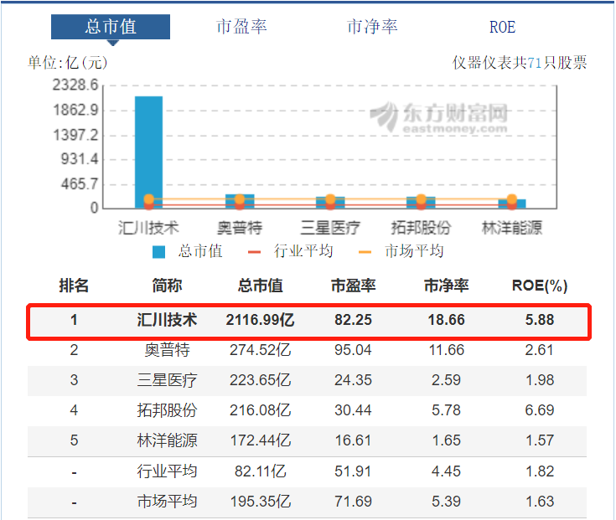Screen dimensions: 616x520
Task: Click the 2116.99亿 market cap value
Action: click(x=260, y=320)
